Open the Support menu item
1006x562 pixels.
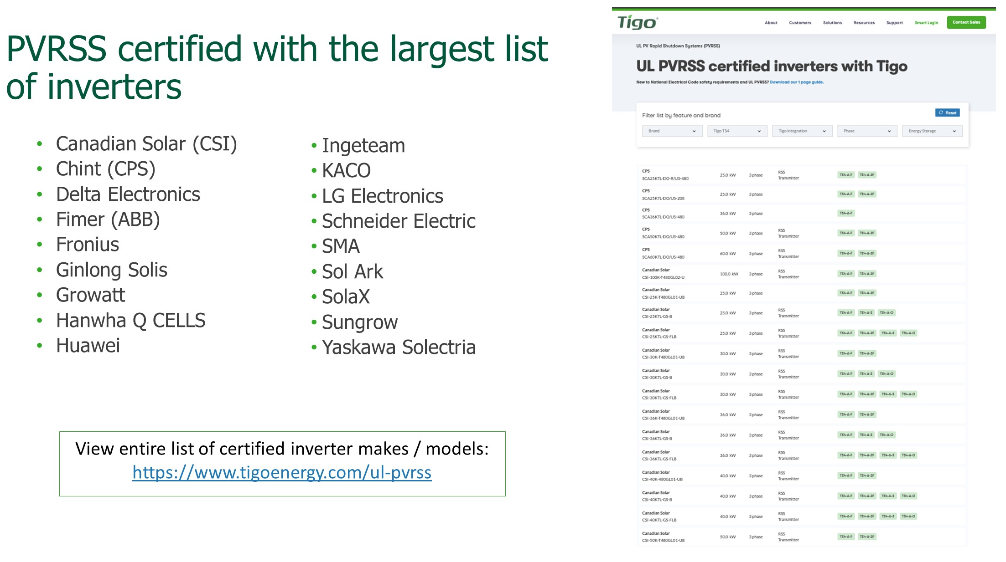tap(894, 23)
